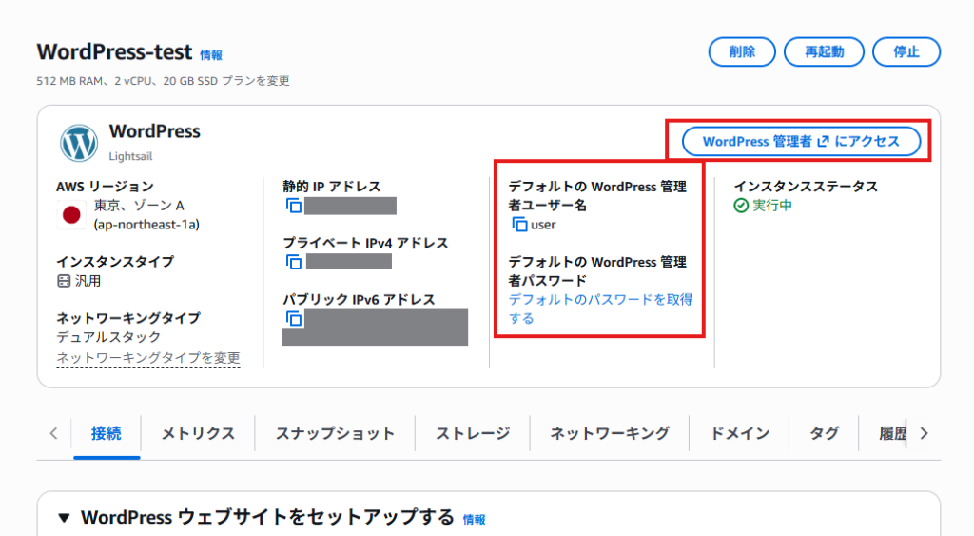Image resolution: width=974 pixels, height=536 pixels.
Task: Click the Lightsail label under WordPress
Action: (130, 156)
